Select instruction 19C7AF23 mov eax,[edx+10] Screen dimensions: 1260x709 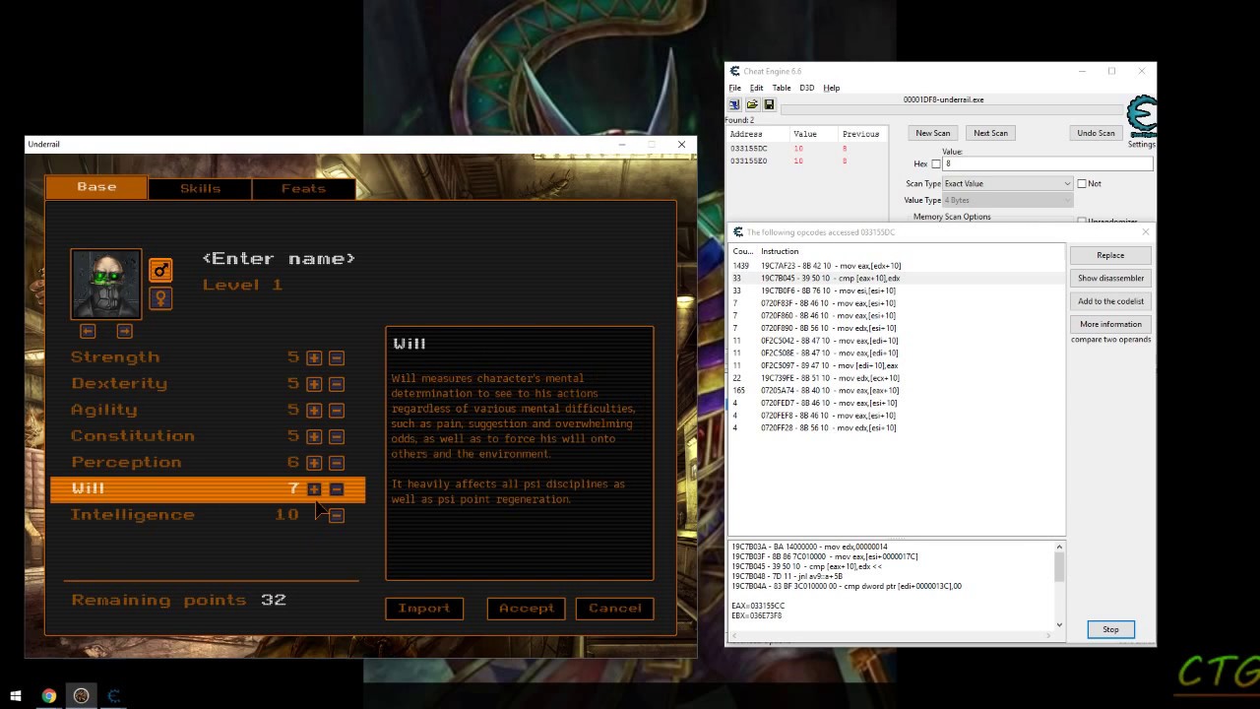(897, 266)
